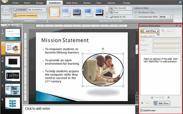Click the Add Effect button

click(150, 31)
